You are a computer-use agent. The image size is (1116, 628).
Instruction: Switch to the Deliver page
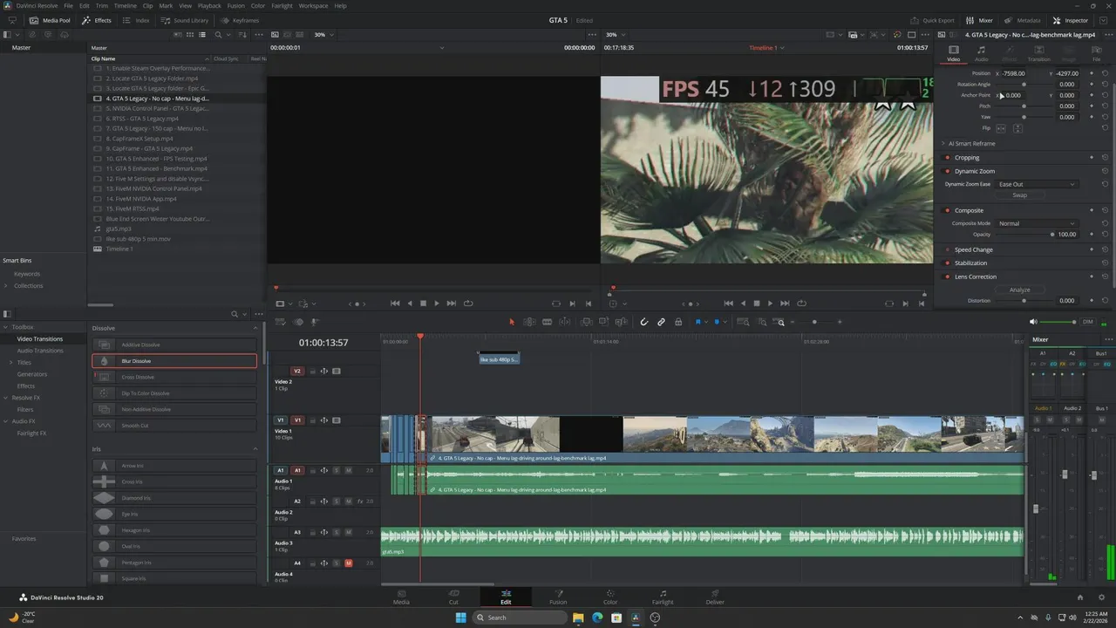715,597
